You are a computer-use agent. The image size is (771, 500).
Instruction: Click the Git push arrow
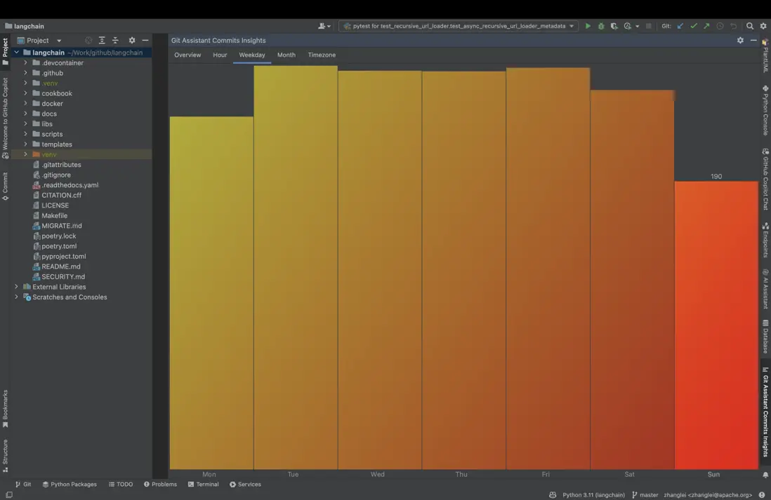coord(706,26)
